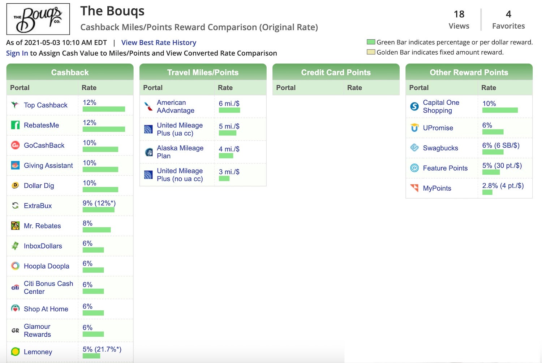
Task: Click the 18 Views counter
Action: pos(459,19)
